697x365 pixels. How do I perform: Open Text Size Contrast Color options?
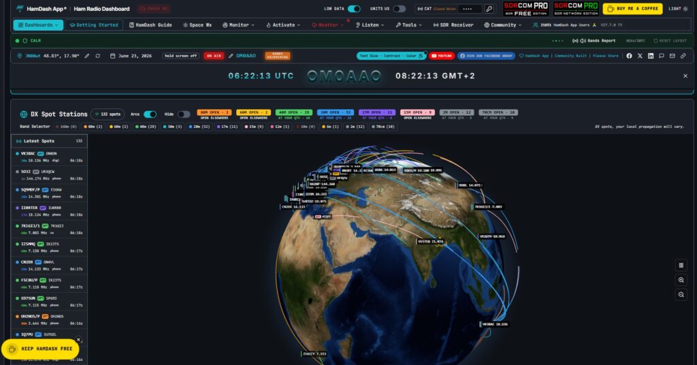[x=391, y=56]
